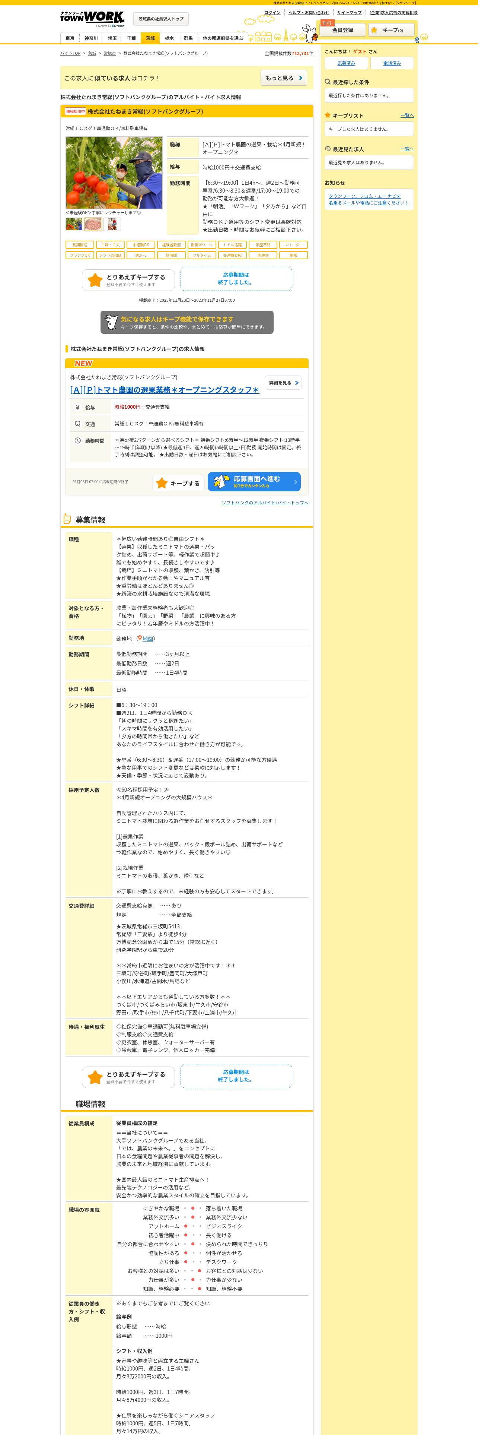The height and width of the screenshot is (1435, 478).
Task: Open ヘルプ・お問い合わせ link
Action: point(309,12)
